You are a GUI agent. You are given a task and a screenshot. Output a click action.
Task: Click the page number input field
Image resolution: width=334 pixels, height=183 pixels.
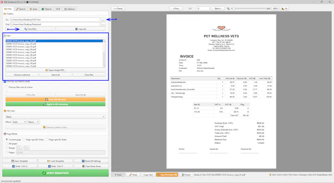tap(203, 8)
